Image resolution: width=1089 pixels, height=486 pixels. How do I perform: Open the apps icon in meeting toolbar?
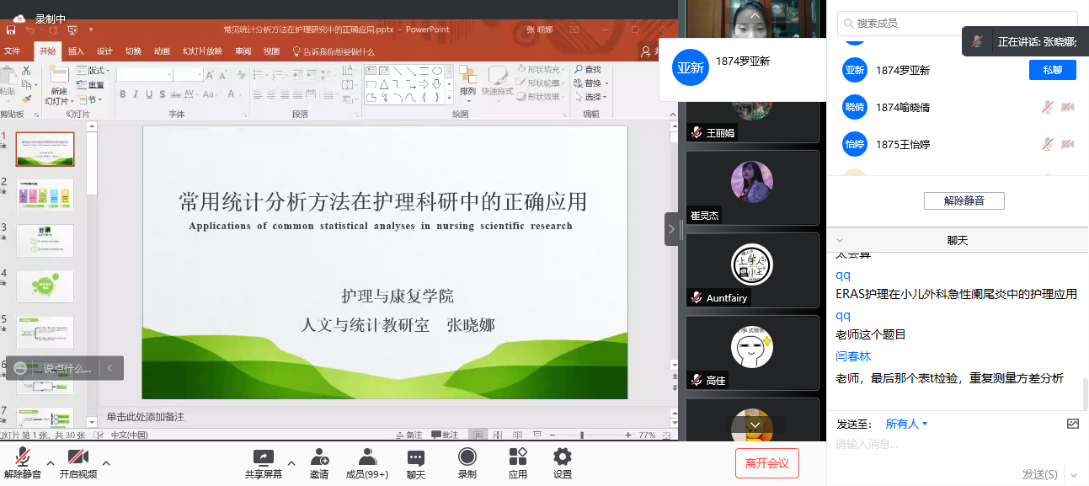[517, 457]
